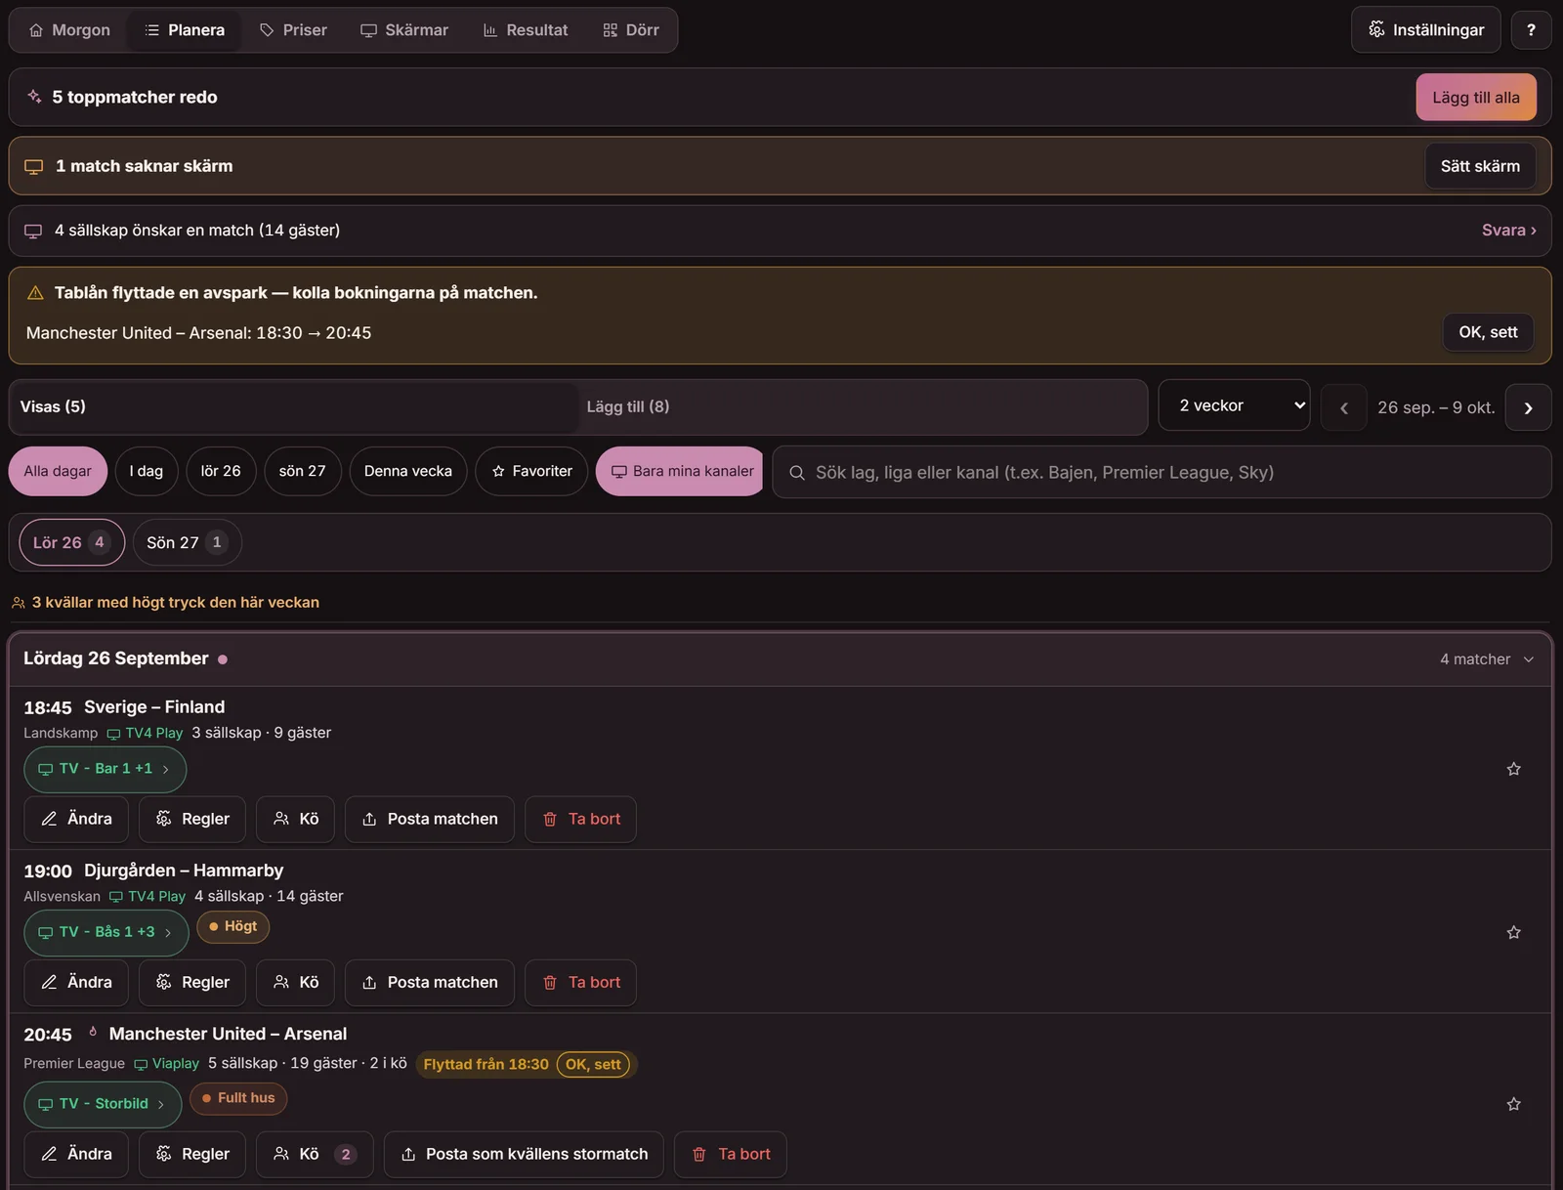This screenshot has height=1190, width=1563.
Task: Open the Dörr tab
Action: 631,30
